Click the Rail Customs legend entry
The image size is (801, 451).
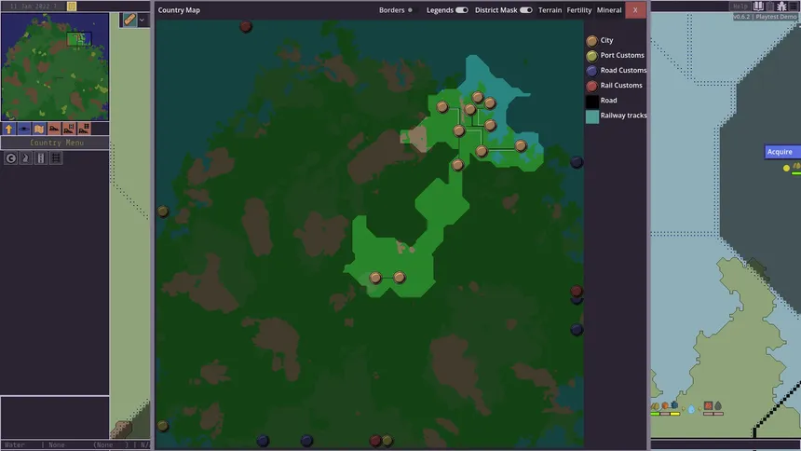(621, 86)
